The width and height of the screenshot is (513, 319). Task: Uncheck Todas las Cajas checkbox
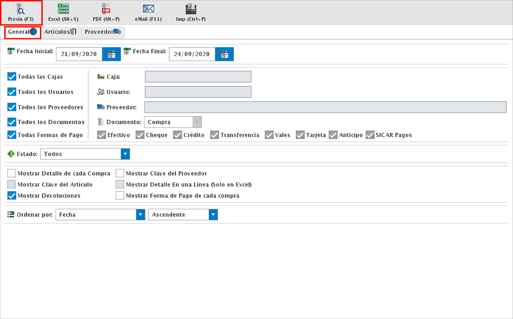click(x=12, y=76)
